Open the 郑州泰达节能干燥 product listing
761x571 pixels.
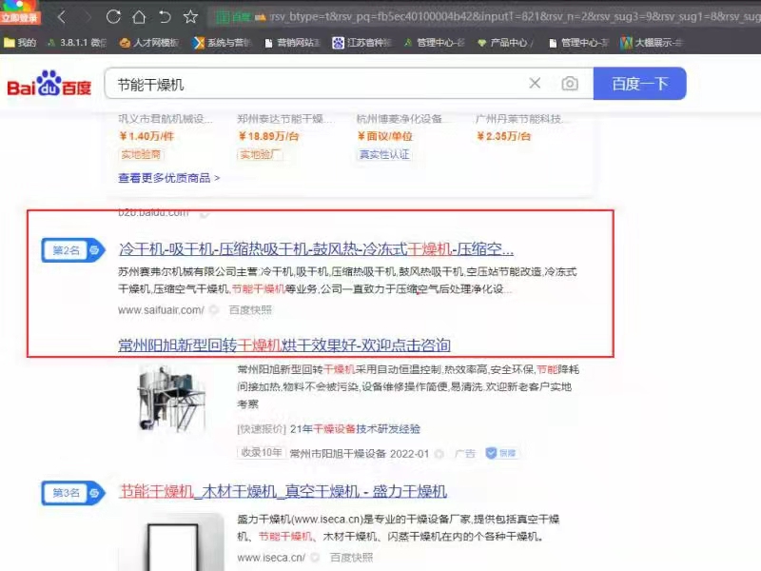pos(284,118)
